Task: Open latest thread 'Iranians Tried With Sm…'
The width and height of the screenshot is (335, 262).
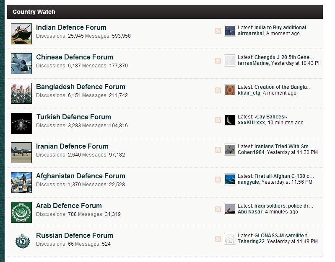Action: 284,146
